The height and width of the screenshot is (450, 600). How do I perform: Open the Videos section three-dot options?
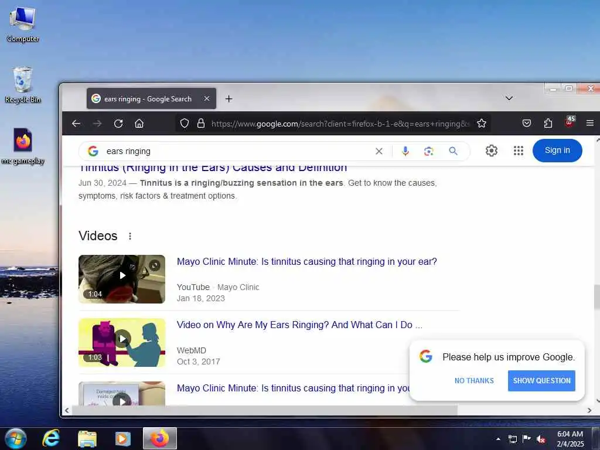point(130,236)
